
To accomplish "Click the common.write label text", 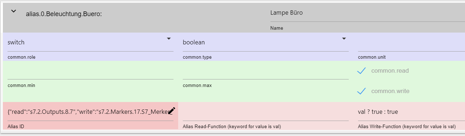I will [390, 91].
